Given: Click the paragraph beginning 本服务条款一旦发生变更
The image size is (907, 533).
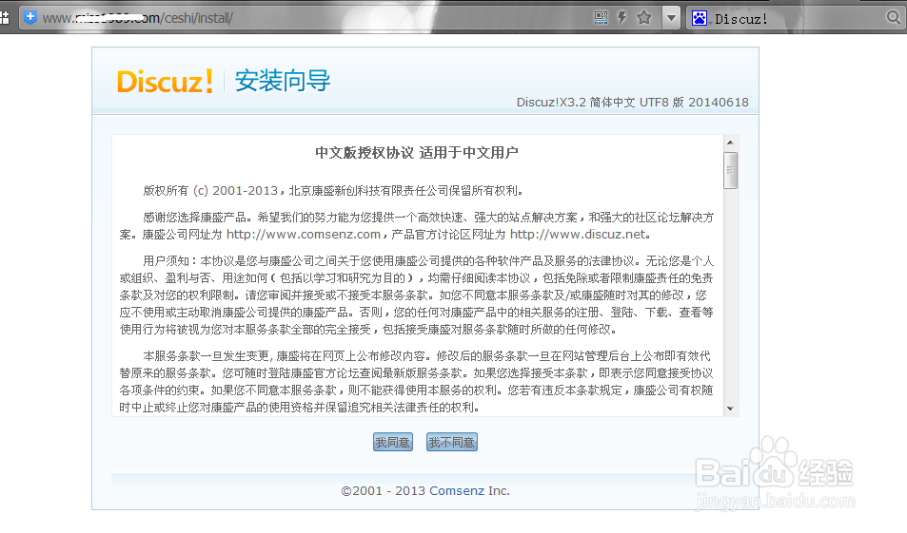Looking at the screenshot, I should pyautogui.click(x=417, y=382).
